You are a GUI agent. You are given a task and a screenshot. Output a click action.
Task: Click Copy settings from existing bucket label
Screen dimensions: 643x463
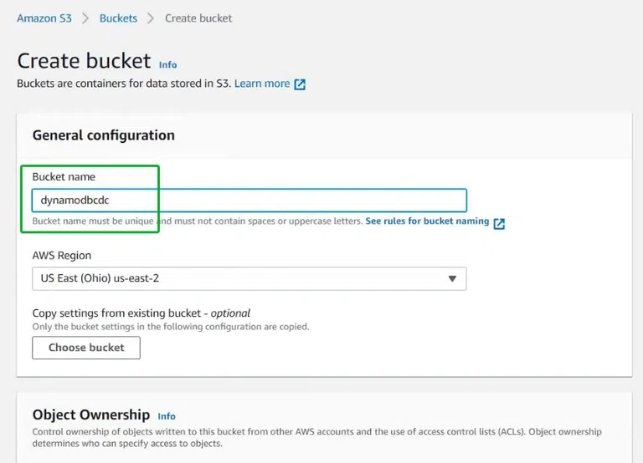point(141,313)
